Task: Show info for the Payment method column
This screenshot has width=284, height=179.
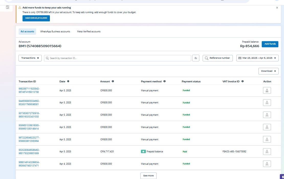Action: [x=165, y=81]
